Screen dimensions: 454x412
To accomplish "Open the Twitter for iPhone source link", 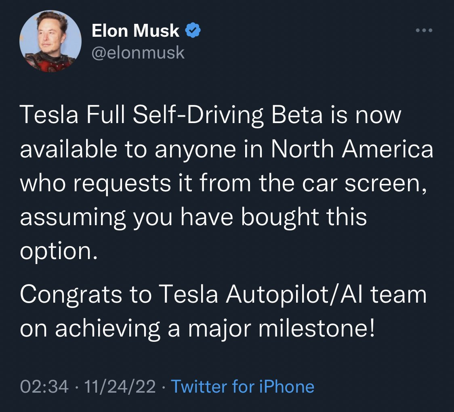I will coord(243,386).
